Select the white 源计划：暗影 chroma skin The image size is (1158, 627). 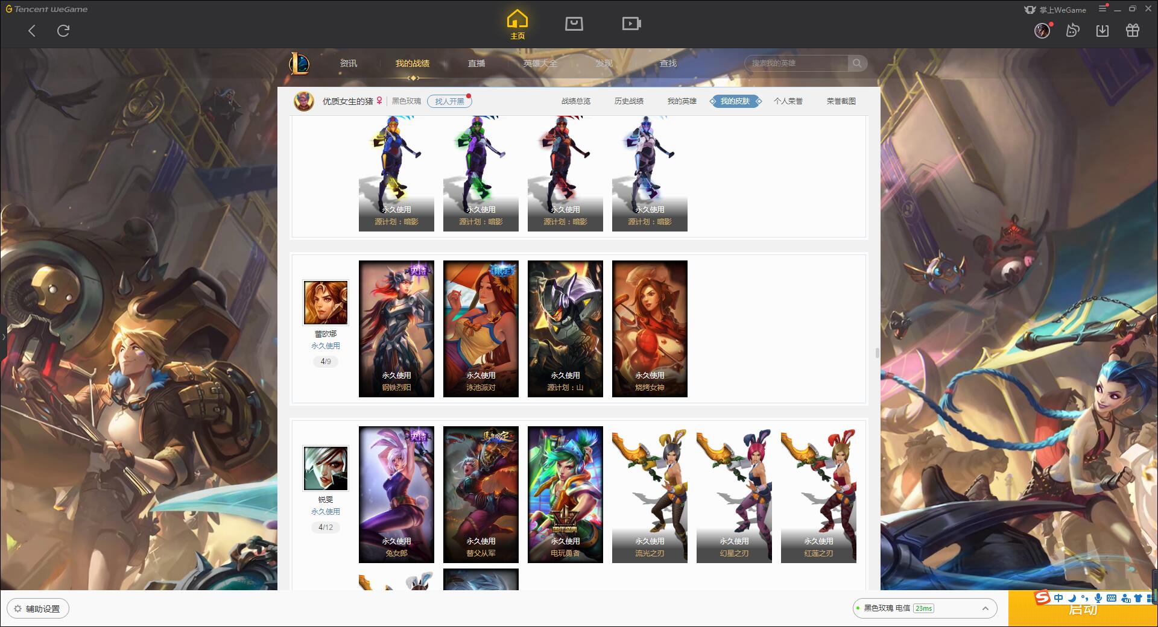tap(650, 174)
